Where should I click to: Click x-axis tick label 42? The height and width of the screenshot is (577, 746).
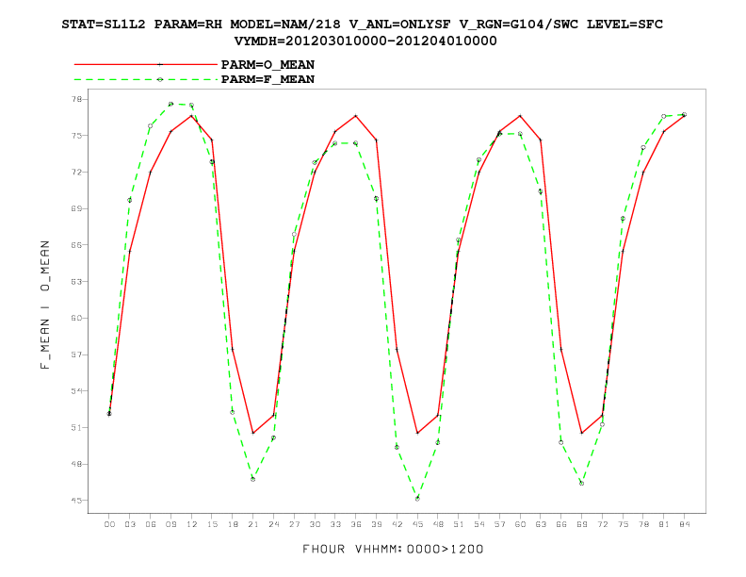click(397, 524)
